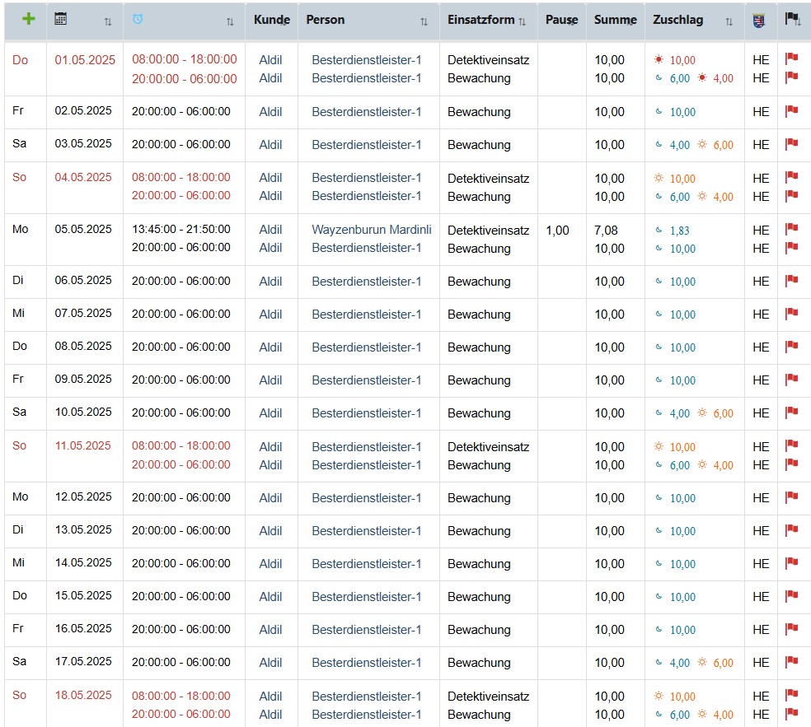Click red flag for 17.05.2025 row

[x=791, y=662]
